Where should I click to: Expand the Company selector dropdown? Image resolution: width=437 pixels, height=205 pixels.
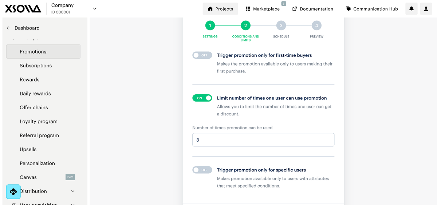[x=95, y=9]
